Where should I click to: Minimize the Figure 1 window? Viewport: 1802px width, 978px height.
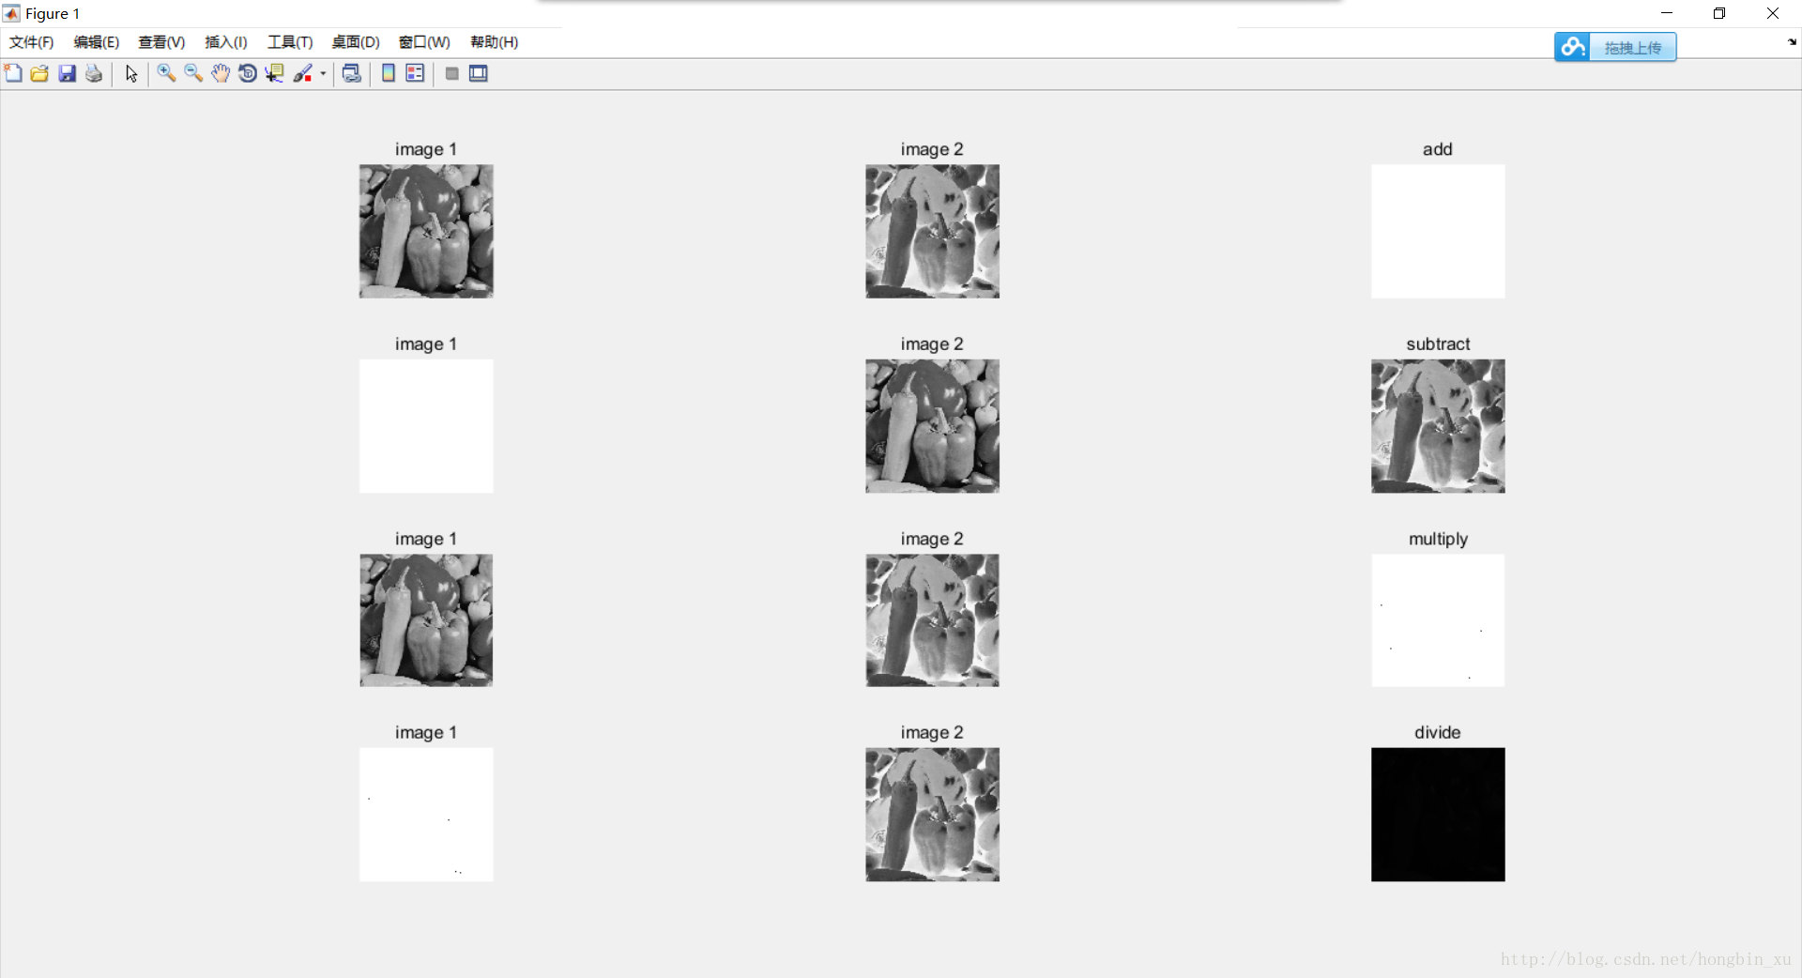[1667, 13]
